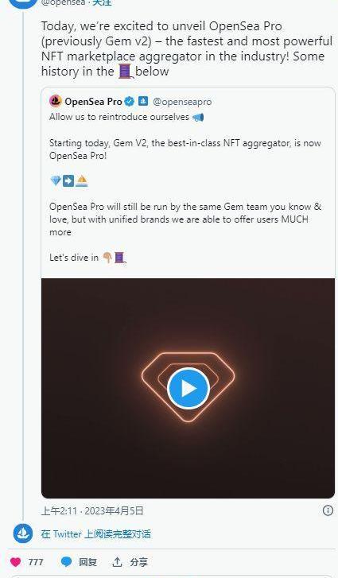Click the glowing gem video thumbnail
The height and width of the screenshot is (578, 338).
188,388
